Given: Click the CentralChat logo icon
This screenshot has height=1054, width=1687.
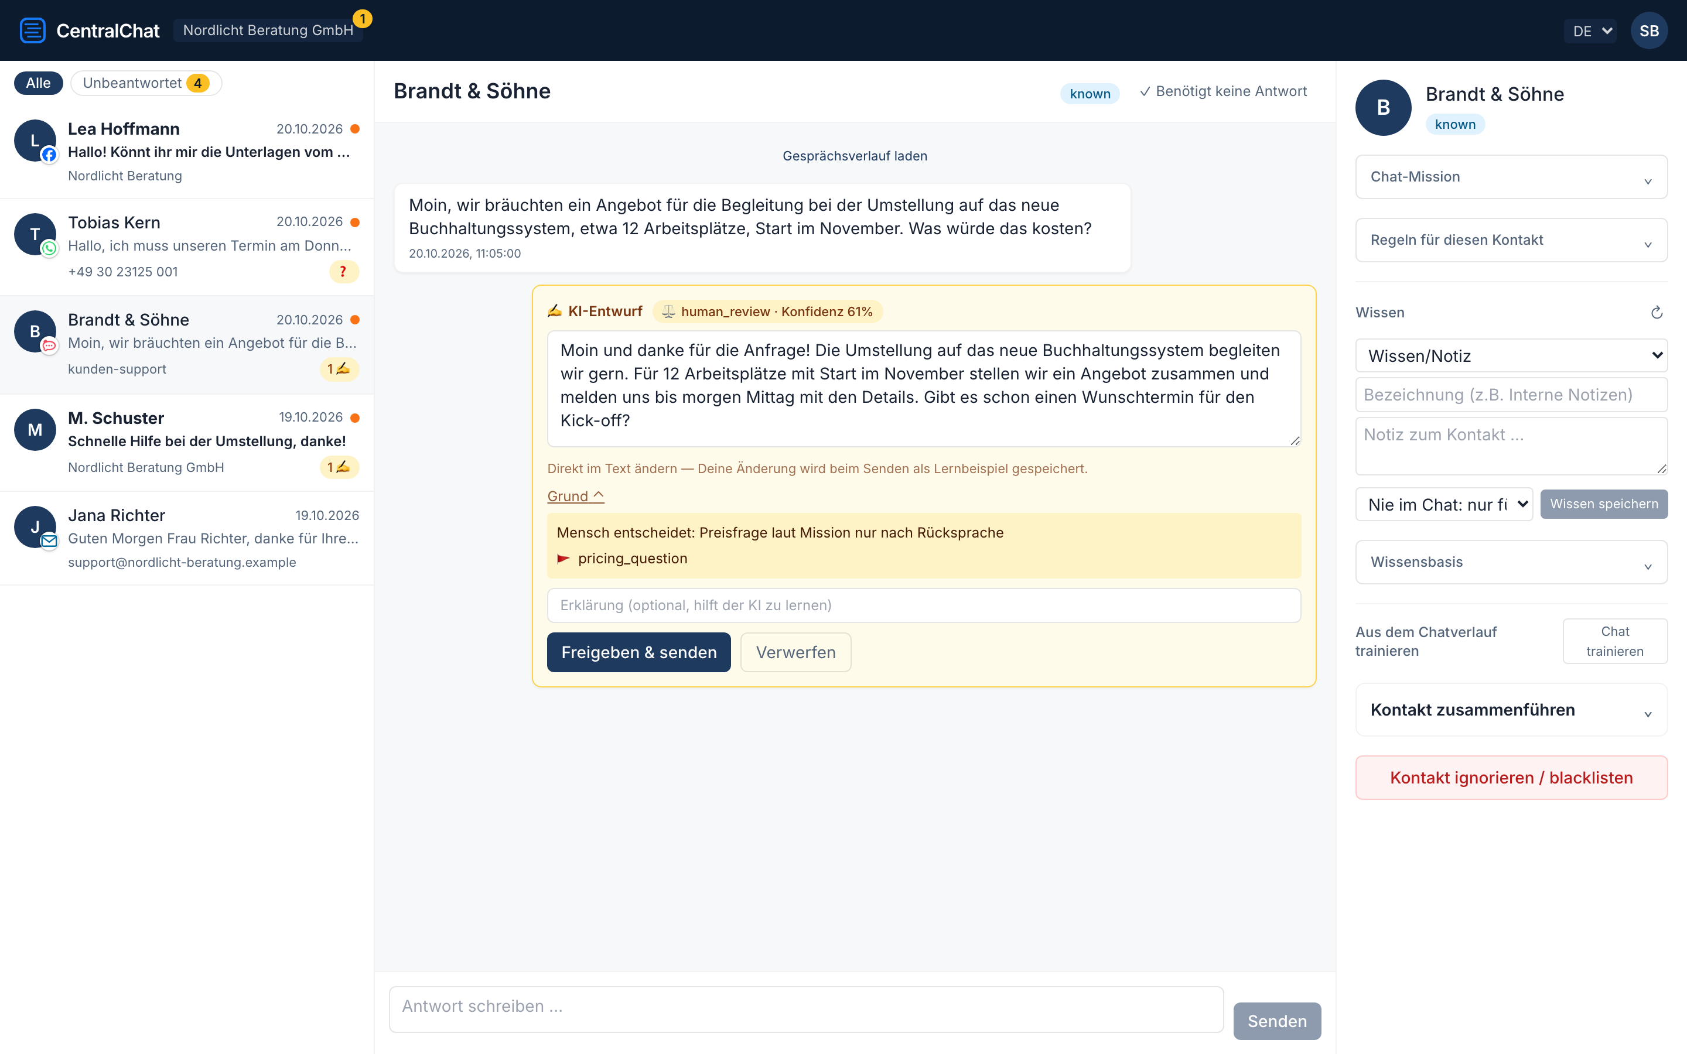Looking at the screenshot, I should 32,30.
